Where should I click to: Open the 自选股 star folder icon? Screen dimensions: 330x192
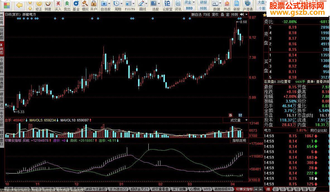click(104, 3)
